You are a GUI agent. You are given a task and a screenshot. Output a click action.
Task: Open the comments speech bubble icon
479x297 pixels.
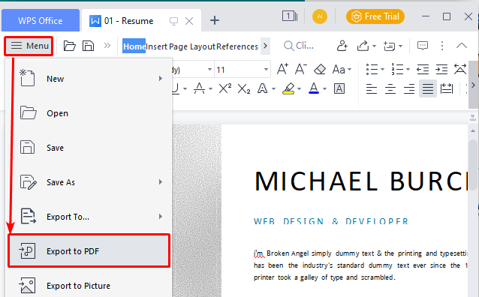pos(423,46)
